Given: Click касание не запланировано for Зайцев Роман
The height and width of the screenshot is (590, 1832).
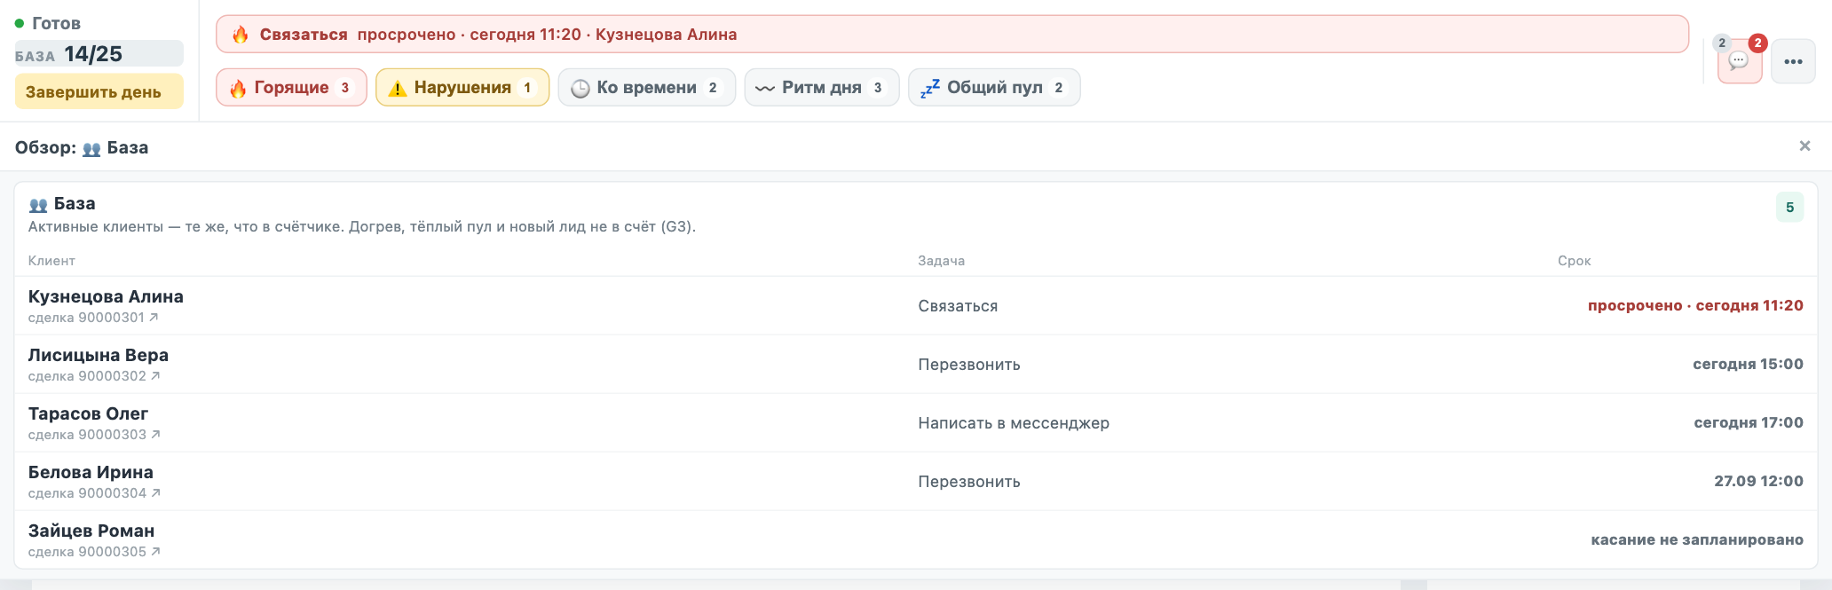Looking at the screenshot, I should (1697, 539).
